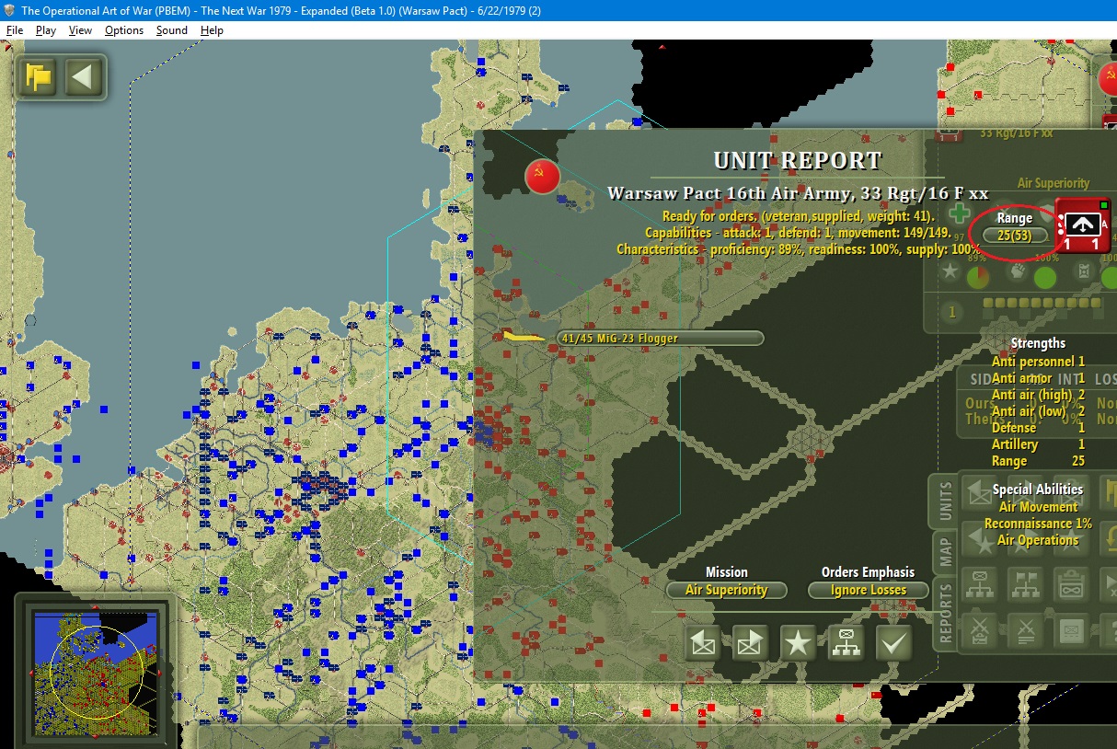Viewport: 1117px width, 749px height.
Task: Click the star button in Unit Report
Action: [x=798, y=643]
